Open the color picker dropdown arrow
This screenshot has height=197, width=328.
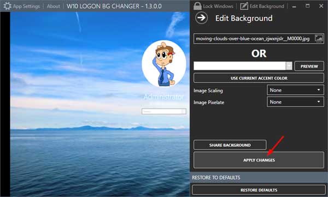(x=289, y=66)
